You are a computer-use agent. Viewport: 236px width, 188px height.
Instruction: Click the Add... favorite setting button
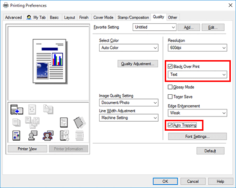tap(189, 27)
